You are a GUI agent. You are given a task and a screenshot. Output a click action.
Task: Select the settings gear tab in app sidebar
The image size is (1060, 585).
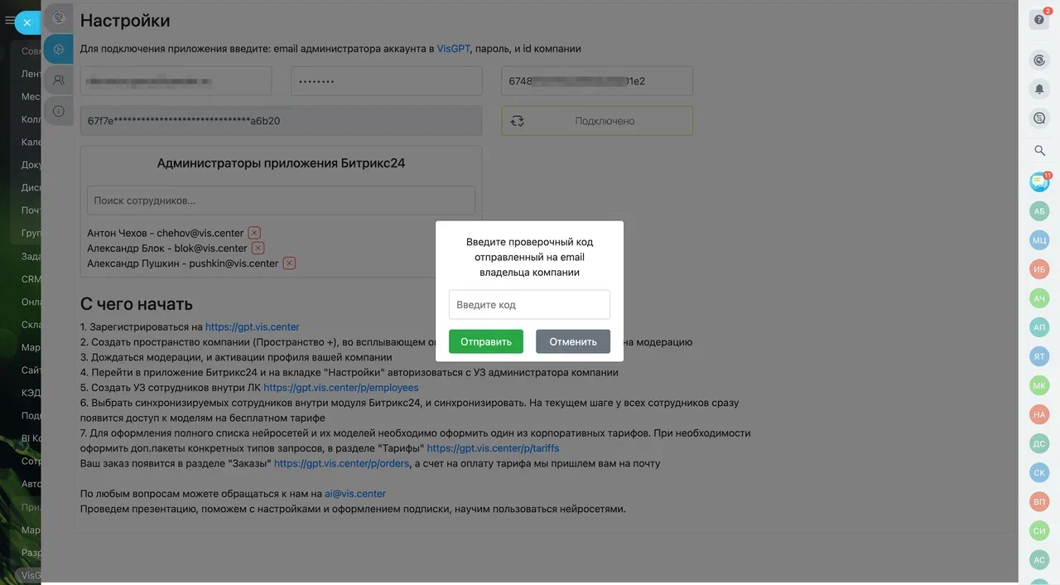[58, 50]
